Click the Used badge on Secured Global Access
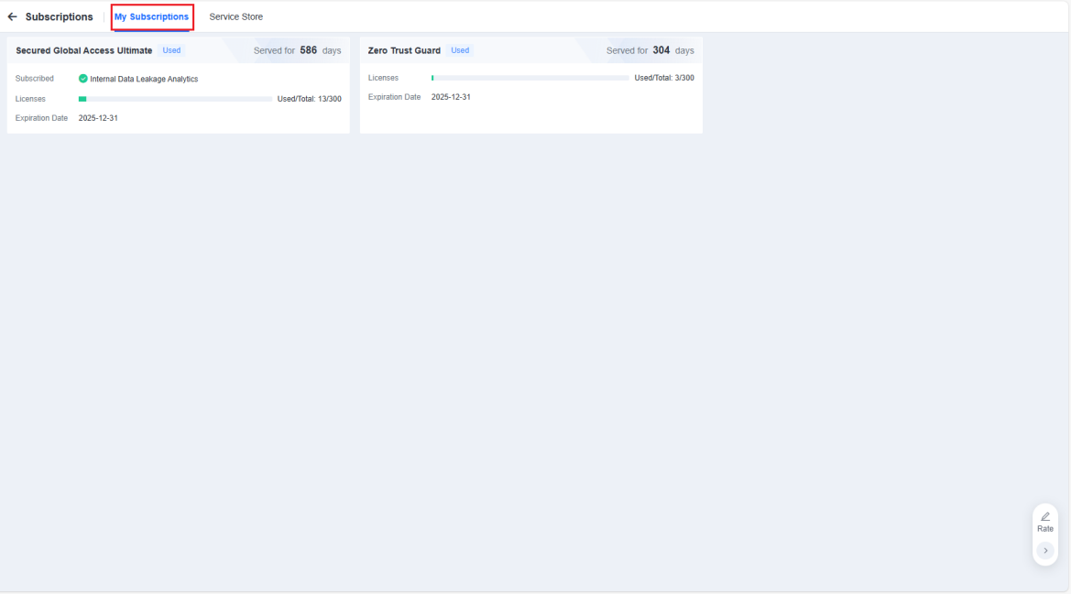 pyautogui.click(x=171, y=50)
